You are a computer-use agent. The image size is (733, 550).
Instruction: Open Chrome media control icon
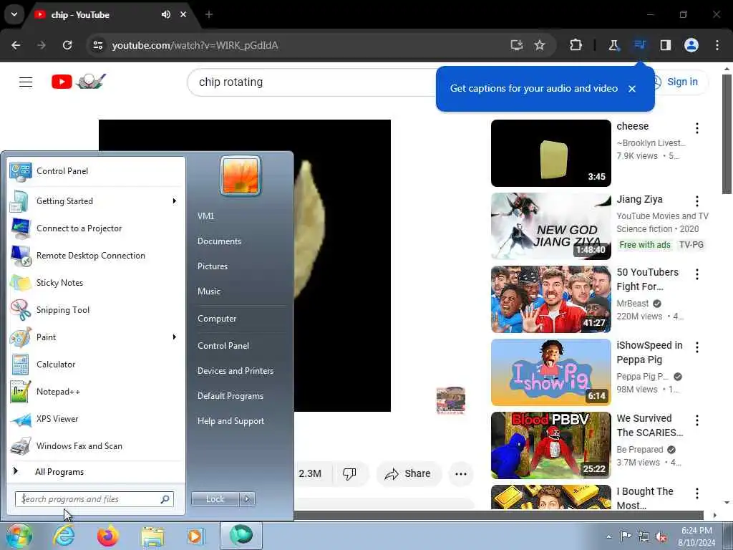639,45
